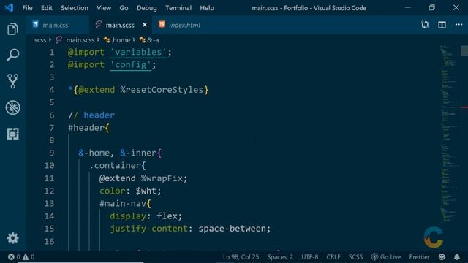This screenshot has height=263, width=468.
Task: Open the Help menu
Action: [207, 8]
